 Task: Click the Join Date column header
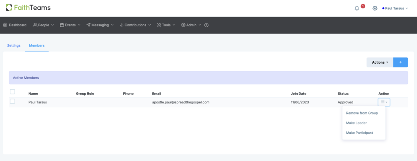(x=298, y=93)
